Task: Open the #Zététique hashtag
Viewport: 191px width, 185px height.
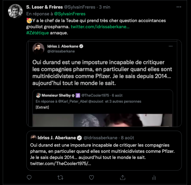Action: click(x=37, y=33)
